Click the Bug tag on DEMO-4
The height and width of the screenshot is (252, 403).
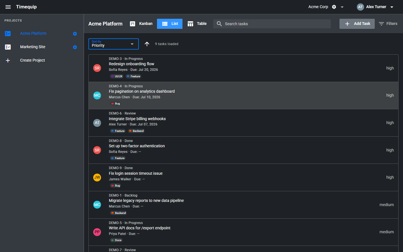(116, 104)
